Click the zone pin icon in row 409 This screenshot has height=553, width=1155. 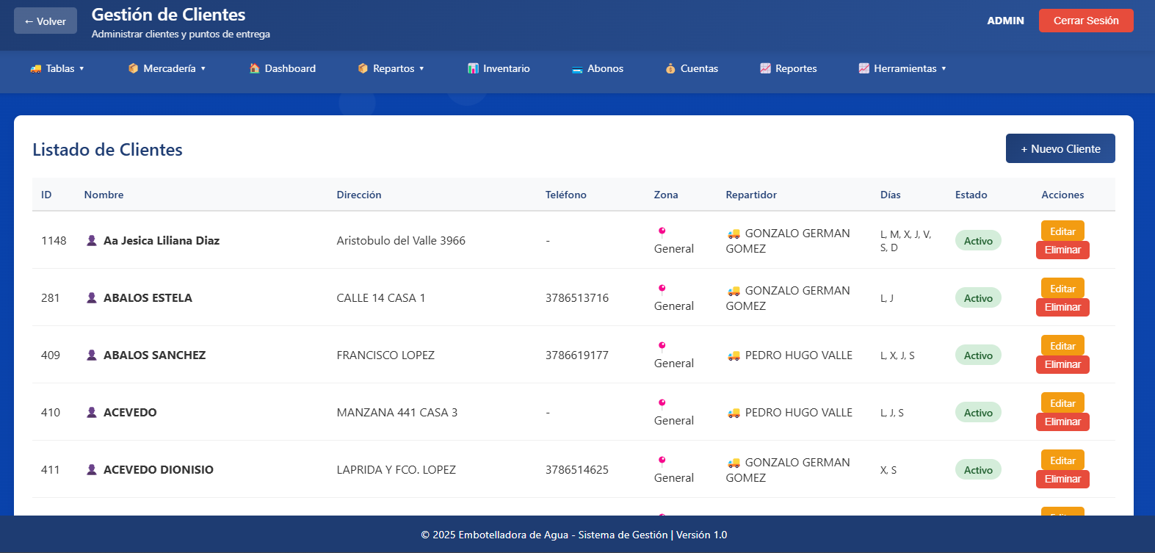tap(662, 347)
